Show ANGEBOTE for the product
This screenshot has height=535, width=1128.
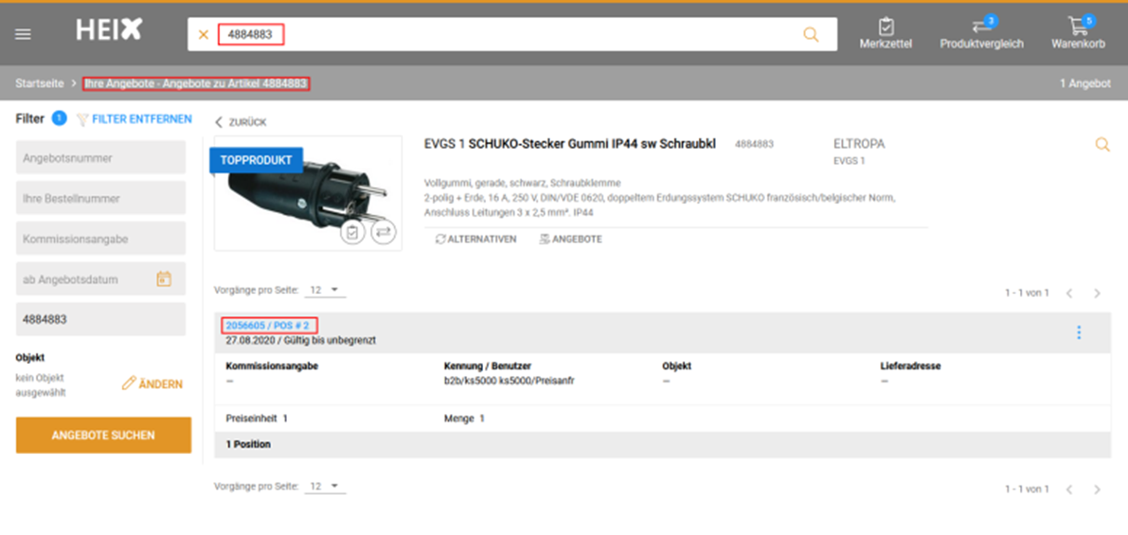pyautogui.click(x=571, y=239)
